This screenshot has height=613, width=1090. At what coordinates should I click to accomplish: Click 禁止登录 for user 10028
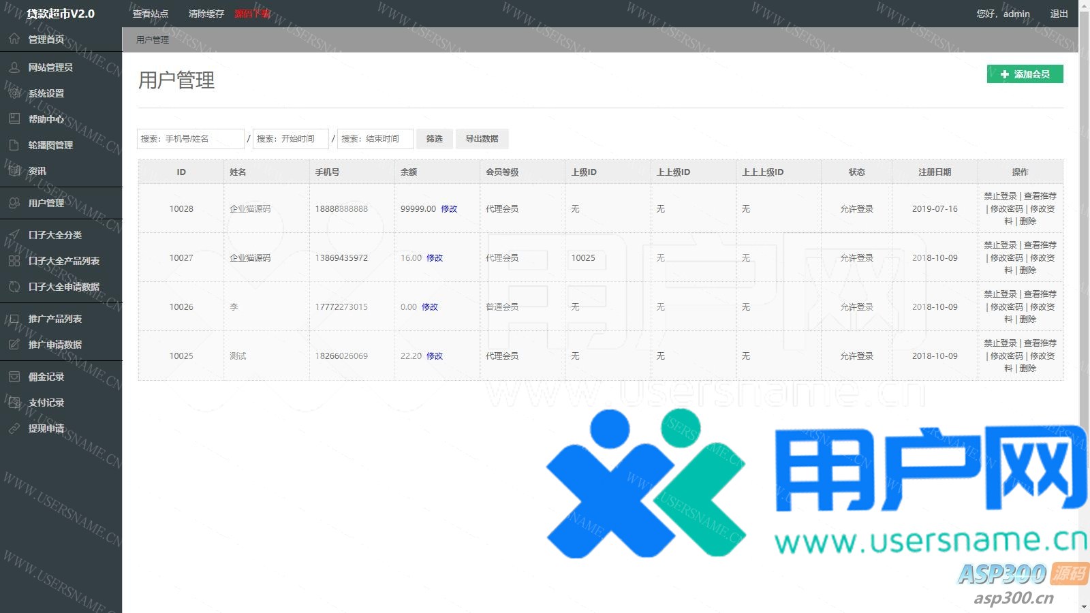coord(1000,196)
